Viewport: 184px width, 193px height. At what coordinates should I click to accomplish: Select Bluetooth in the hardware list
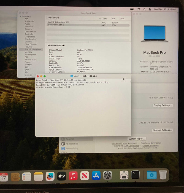pyautogui.click(x=29, y=26)
